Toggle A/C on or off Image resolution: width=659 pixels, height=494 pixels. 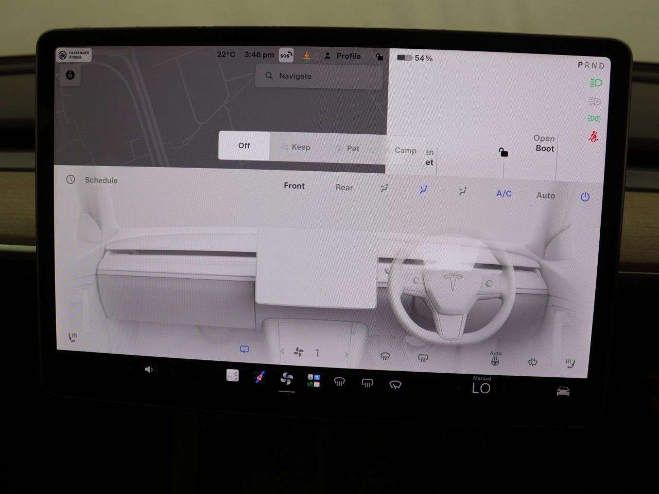[504, 194]
